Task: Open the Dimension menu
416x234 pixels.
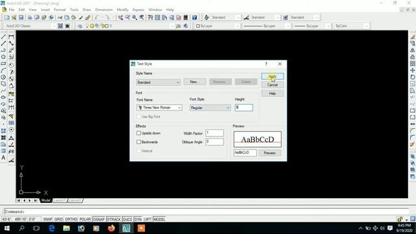Action: coord(104,10)
